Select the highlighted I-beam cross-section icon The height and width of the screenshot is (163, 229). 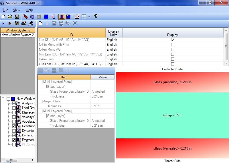pos(61,17)
